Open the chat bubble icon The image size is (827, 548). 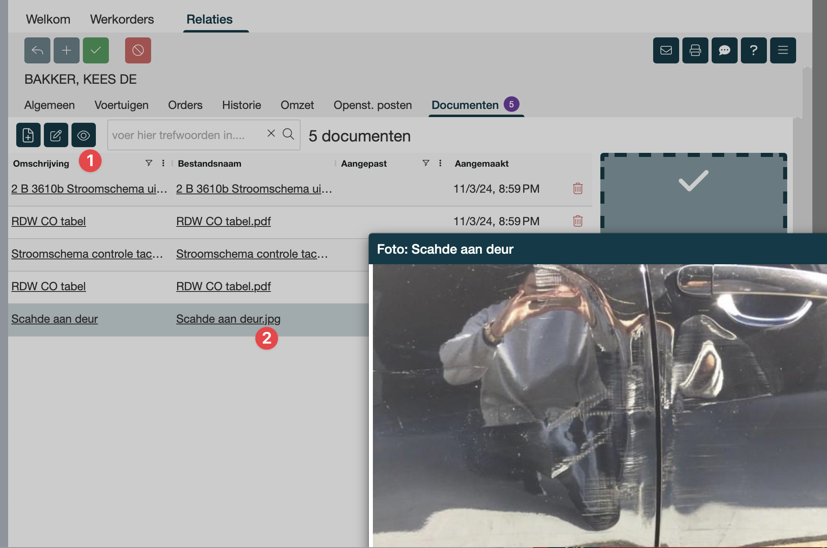(x=724, y=50)
